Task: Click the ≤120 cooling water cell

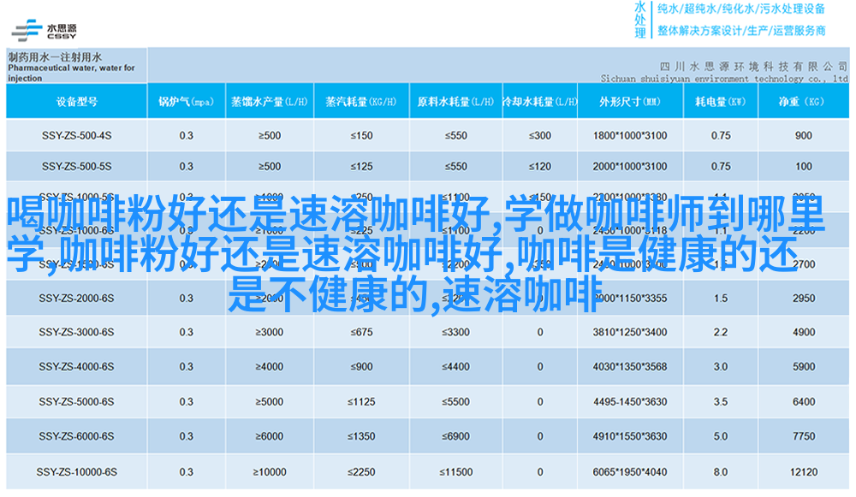Action: (539, 167)
